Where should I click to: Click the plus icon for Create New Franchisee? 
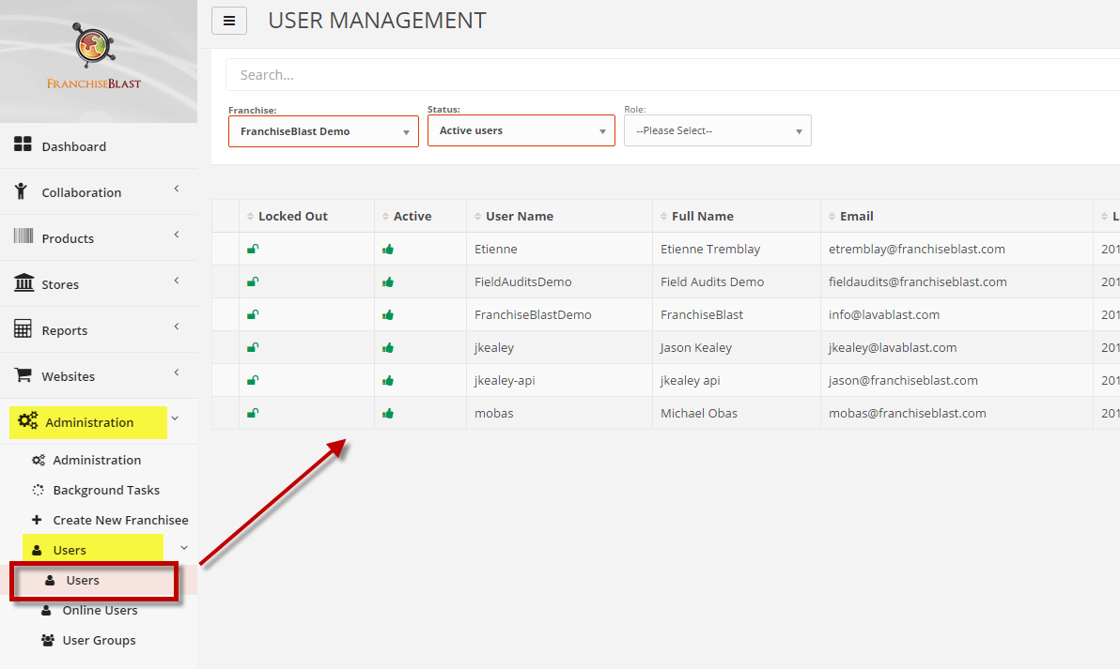pyautogui.click(x=38, y=519)
